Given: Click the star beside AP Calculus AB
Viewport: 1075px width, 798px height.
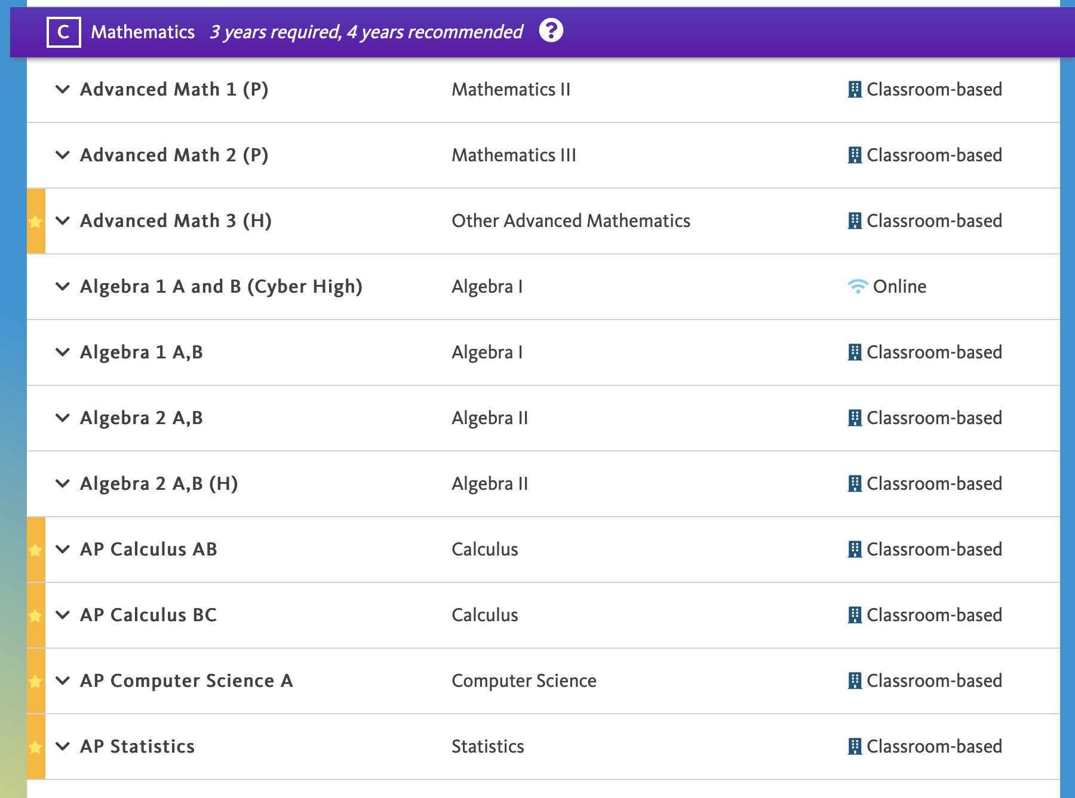Looking at the screenshot, I should point(35,550).
